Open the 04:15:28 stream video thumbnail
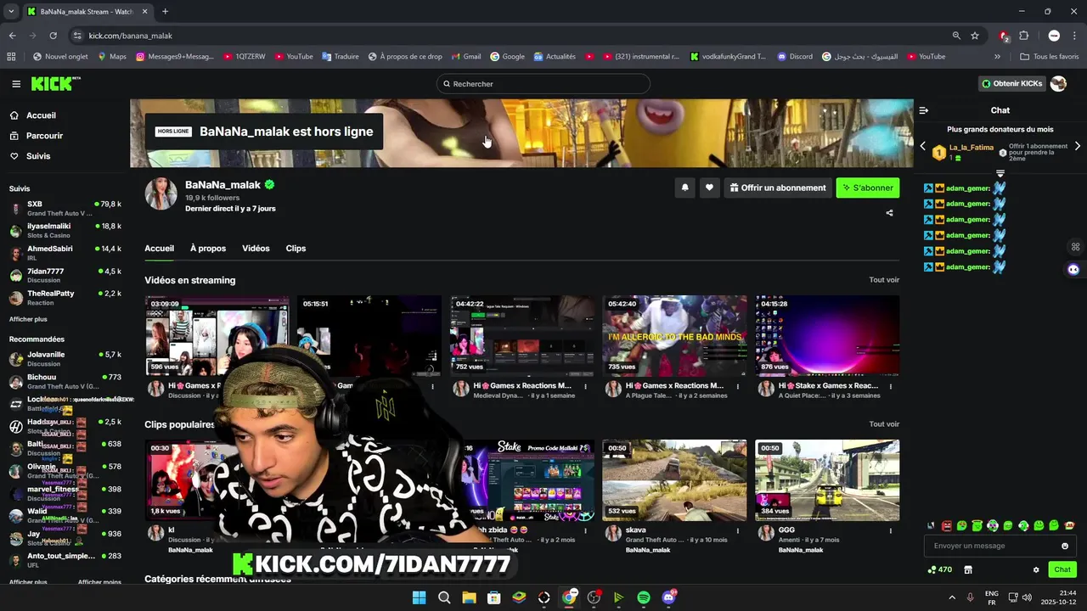 [x=827, y=335]
